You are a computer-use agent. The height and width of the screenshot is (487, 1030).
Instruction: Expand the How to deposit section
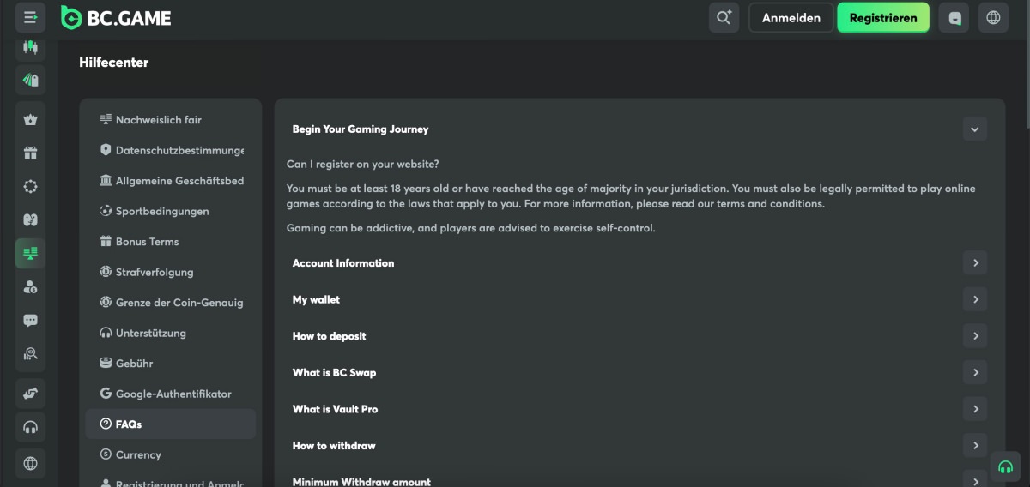click(x=974, y=336)
